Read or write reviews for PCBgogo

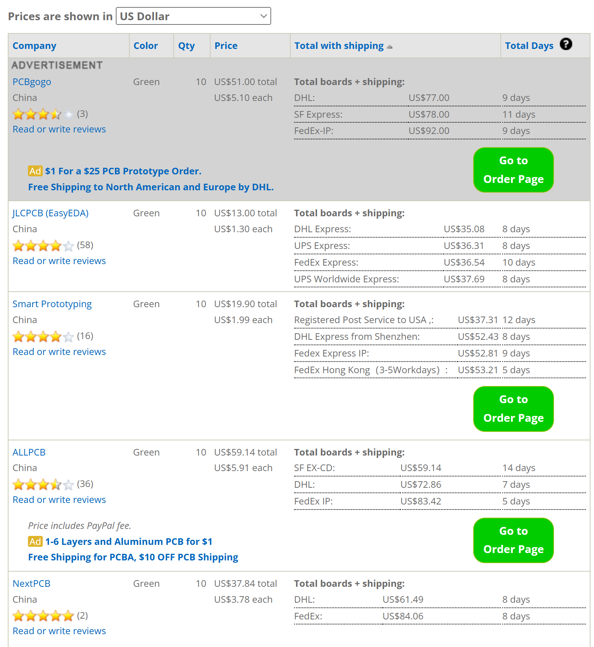59,129
